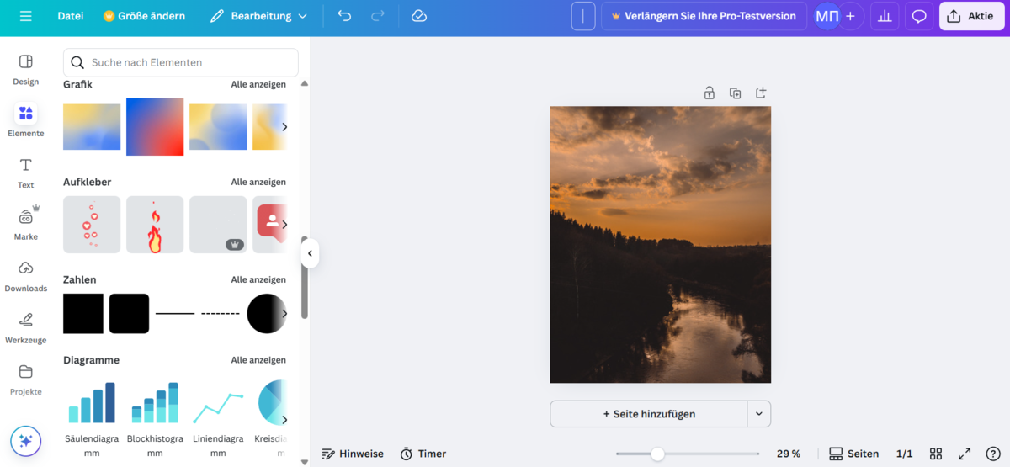Expand Aufkleber row with right arrow
The width and height of the screenshot is (1010, 467).
[x=284, y=225]
